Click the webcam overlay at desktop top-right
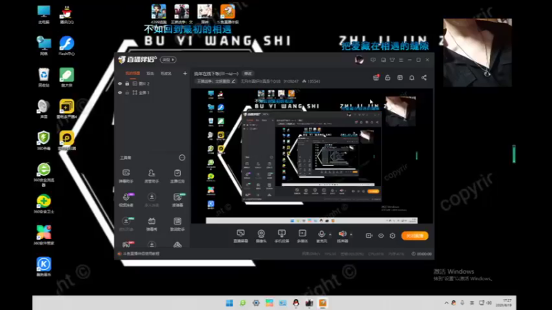552x310 pixels. click(477, 52)
